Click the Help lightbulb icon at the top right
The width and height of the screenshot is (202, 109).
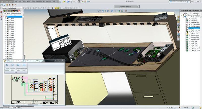tap(192, 2)
